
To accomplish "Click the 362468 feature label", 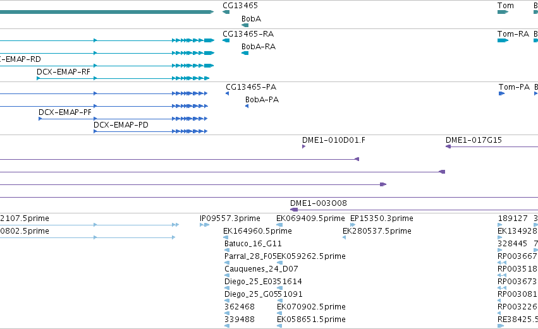I will [240, 307].
